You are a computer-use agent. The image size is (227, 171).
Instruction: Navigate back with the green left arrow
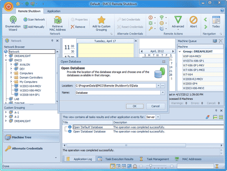pyautogui.click(x=205, y=19)
